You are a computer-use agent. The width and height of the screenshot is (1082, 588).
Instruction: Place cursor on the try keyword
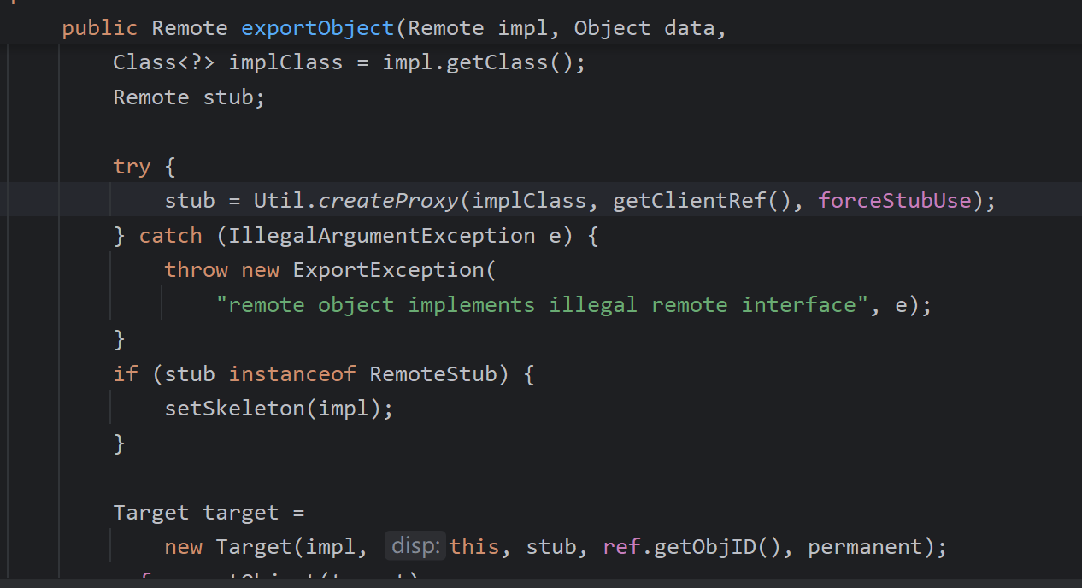click(132, 167)
